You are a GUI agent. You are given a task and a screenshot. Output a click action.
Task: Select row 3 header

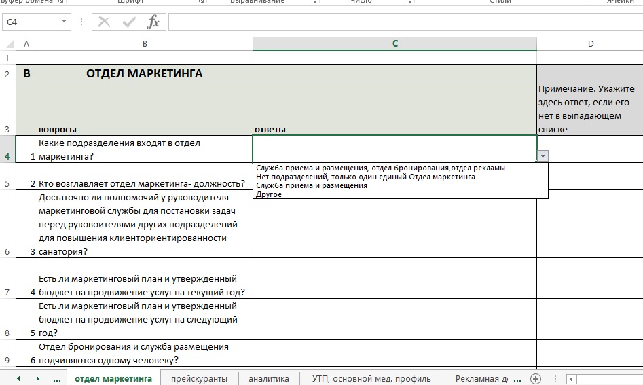7,109
